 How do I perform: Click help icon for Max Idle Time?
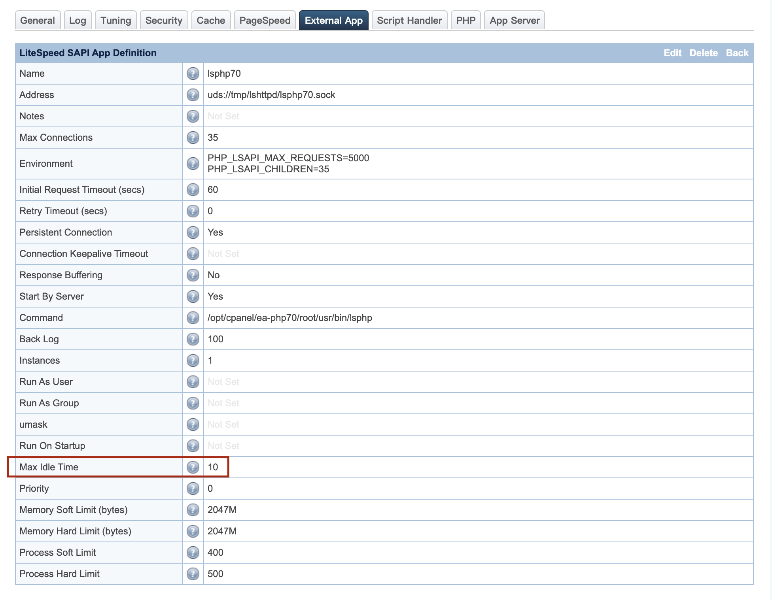click(193, 467)
